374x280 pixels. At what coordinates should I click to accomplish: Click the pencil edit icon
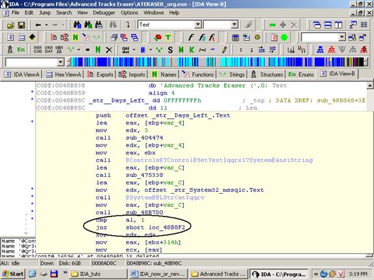tap(224, 50)
